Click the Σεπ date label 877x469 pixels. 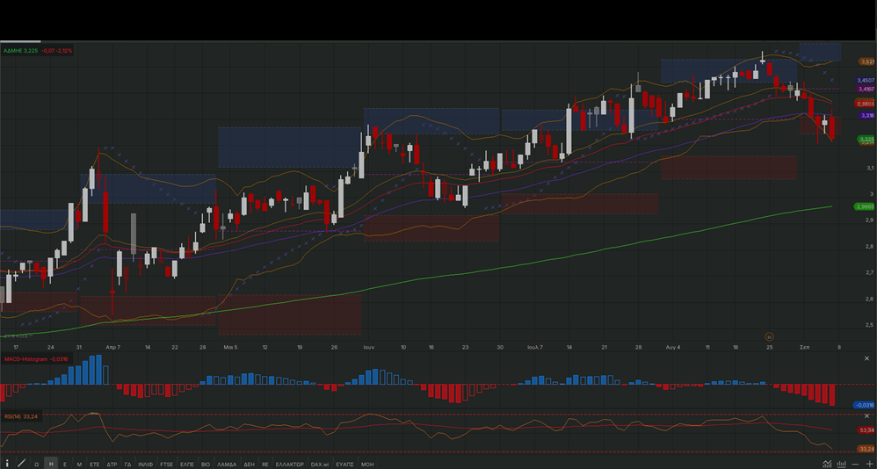coord(804,347)
